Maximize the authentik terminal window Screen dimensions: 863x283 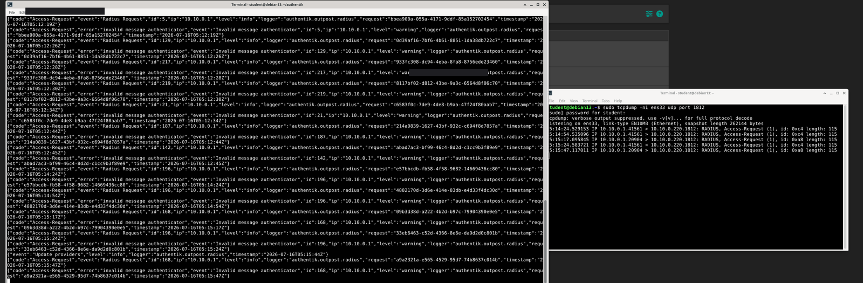[538, 4]
